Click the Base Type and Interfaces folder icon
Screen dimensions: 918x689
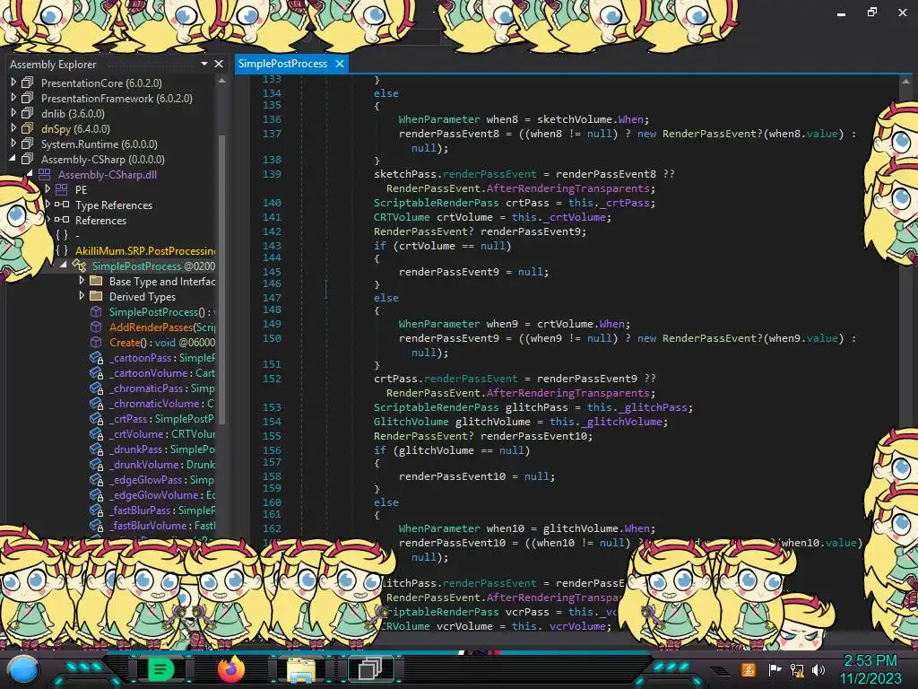pos(96,281)
